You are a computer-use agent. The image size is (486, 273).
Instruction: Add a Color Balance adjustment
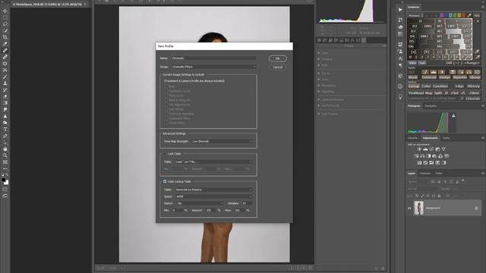coord(422,156)
